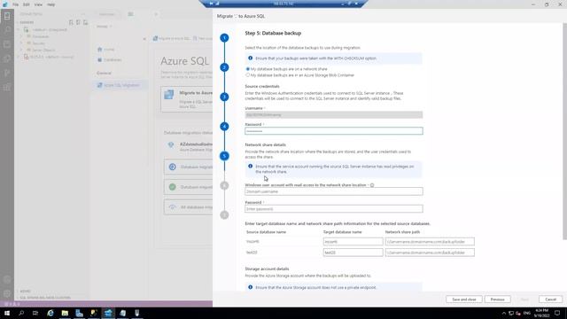Viewport: 567px width, 319px height.
Task: Open the Connections view in the activity bar
Action: point(7,16)
